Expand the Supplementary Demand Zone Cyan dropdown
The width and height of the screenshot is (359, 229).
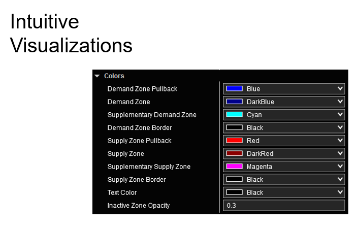(340, 115)
